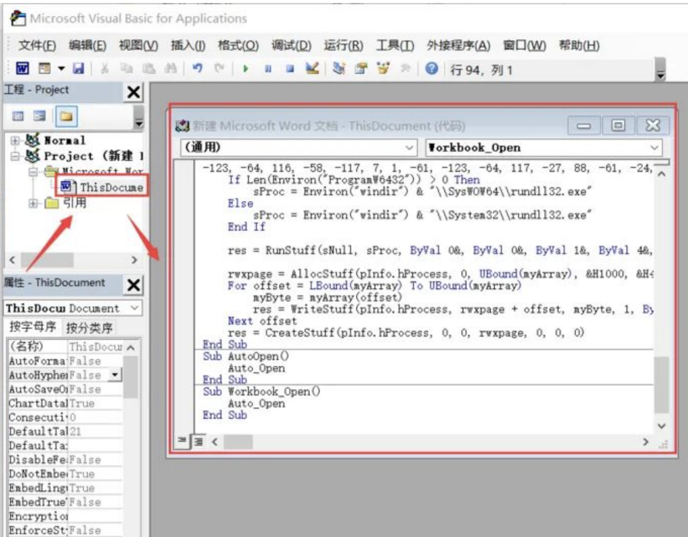Copy selection toolbar icon
688x537 pixels.
(127, 69)
